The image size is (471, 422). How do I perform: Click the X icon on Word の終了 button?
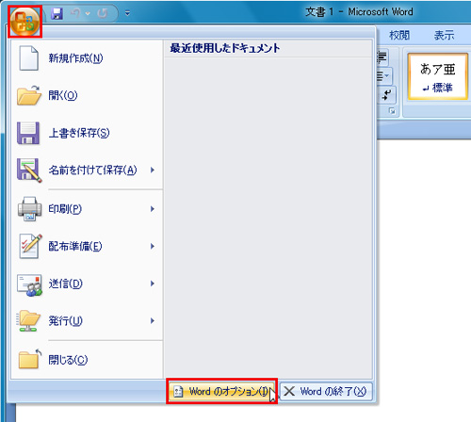tap(289, 391)
